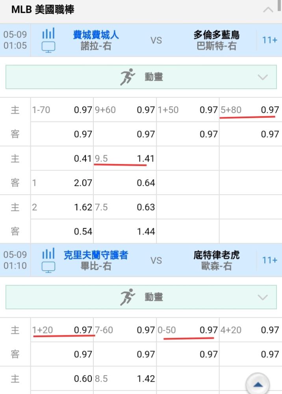The height and width of the screenshot is (394, 282).
Task: Tap pitcher name 巴斯特-右
Action: (217, 46)
